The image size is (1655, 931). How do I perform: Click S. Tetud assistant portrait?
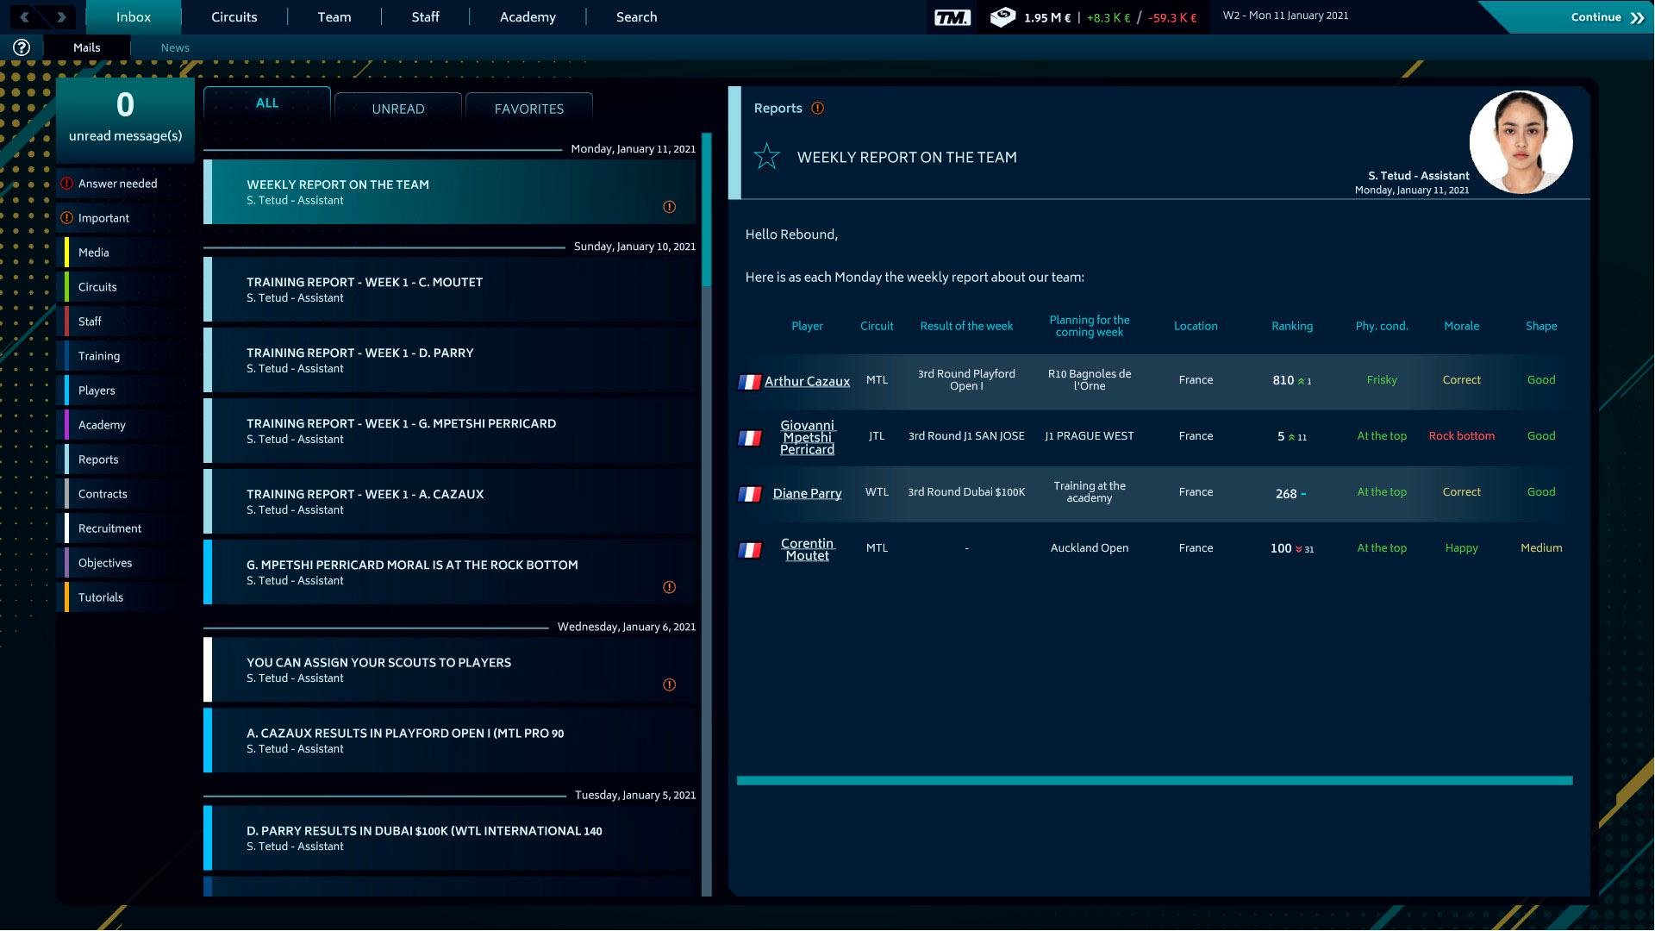point(1521,142)
